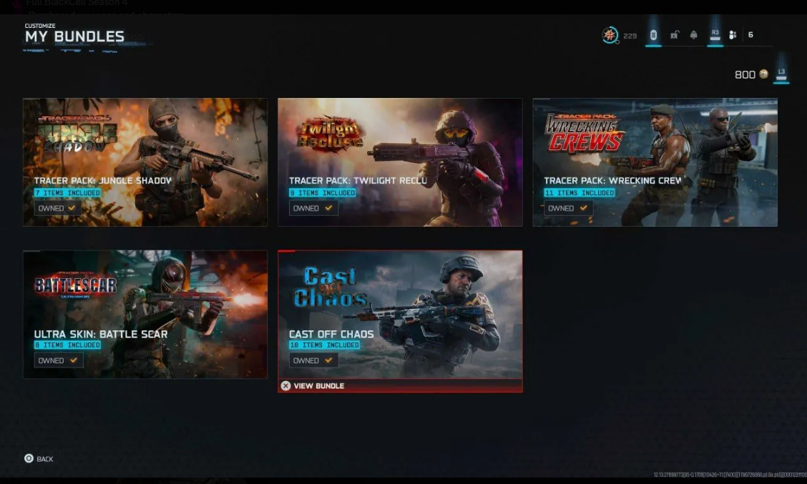Image resolution: width=807 pixels, height=484 pixels.
Task: Go Back to the previous menu
Action: (x=39, y=458)
